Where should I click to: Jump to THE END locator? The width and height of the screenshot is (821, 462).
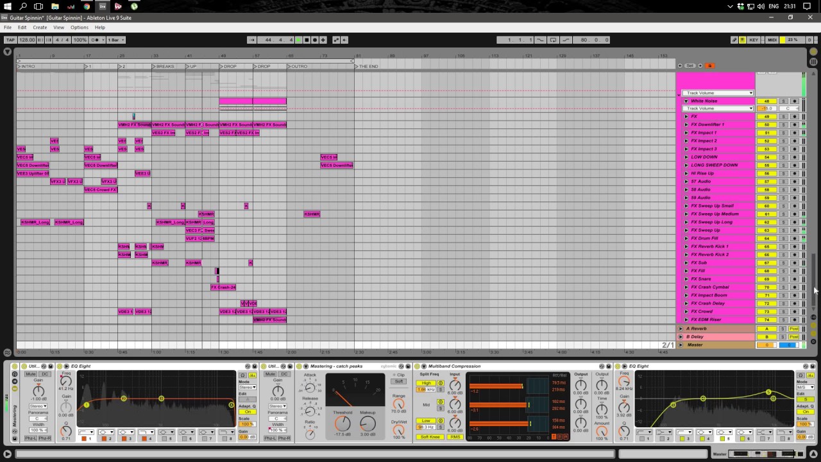point(367,67)
